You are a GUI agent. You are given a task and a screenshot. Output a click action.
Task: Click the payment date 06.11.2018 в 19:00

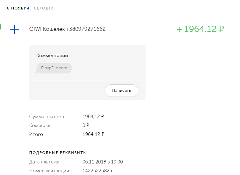(x=103, y=162)
